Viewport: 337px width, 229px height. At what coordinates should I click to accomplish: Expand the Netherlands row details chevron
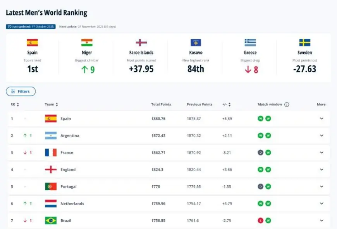[321, 203]
